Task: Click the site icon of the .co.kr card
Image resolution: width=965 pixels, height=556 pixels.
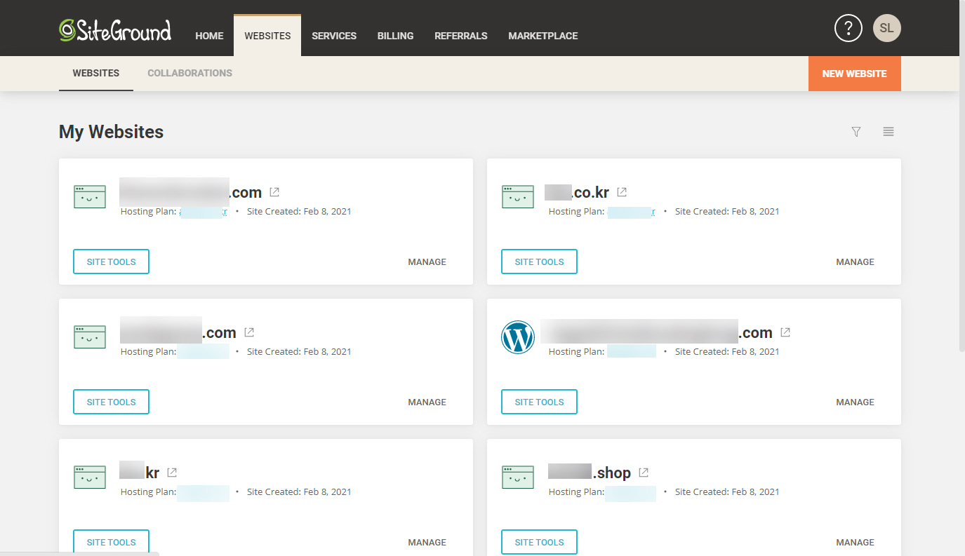Action: point(518,197)
